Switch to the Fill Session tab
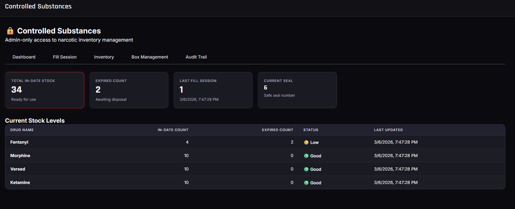The image size is (515, 209). [x=65, y=57]
